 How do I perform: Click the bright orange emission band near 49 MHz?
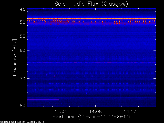click(x=91, y=19)
